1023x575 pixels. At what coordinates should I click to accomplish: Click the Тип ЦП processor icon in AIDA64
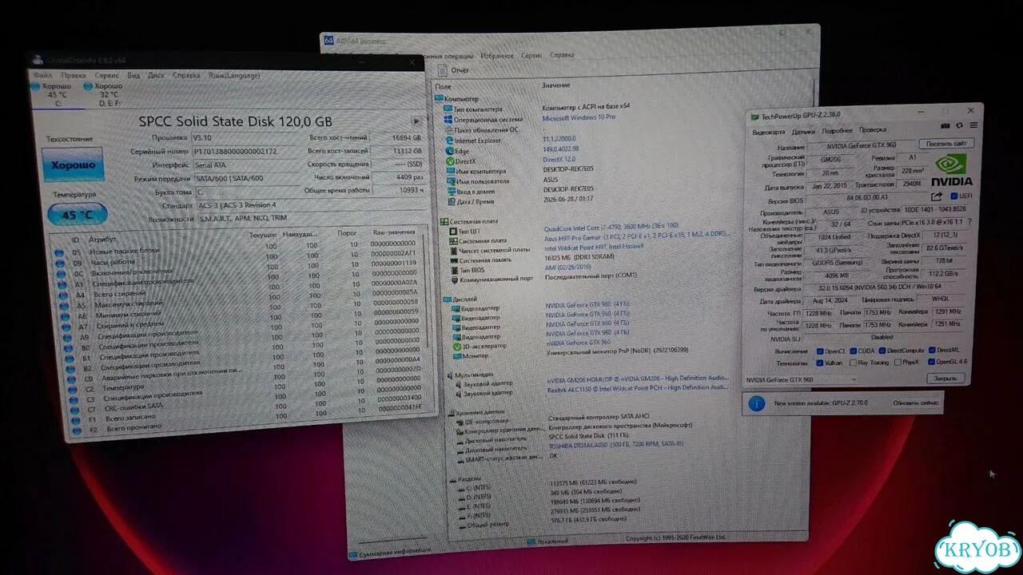(453, 232)
